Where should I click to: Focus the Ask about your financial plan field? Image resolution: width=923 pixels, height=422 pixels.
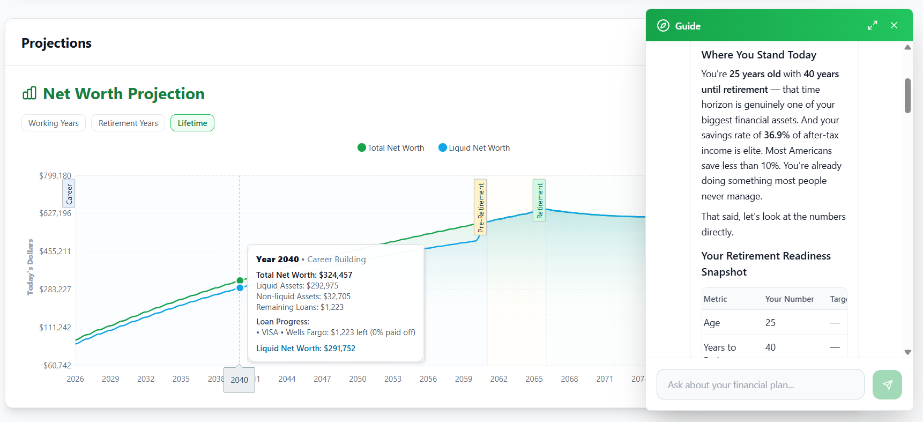pos(760,384)
